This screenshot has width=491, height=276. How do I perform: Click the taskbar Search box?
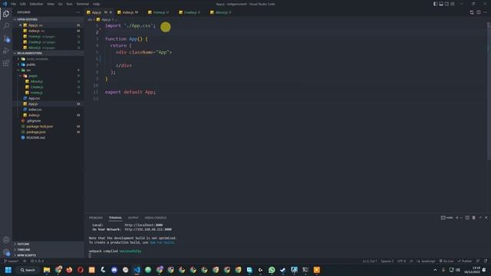coord(28,270)
